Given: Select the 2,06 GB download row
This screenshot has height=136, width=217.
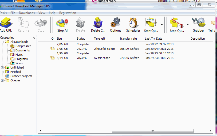Looking at the screenshot, I should coord(125,44).
